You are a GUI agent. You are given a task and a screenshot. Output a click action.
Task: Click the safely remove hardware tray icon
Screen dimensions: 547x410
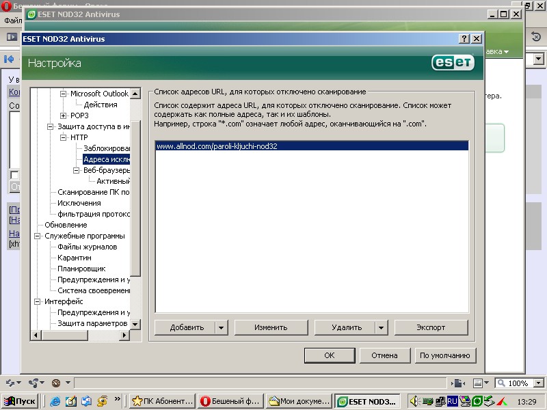pyautogui.click(x=489, y=401)
